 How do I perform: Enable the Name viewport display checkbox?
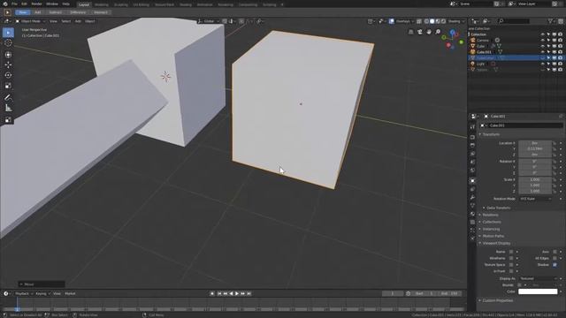[x=511, y=252]
